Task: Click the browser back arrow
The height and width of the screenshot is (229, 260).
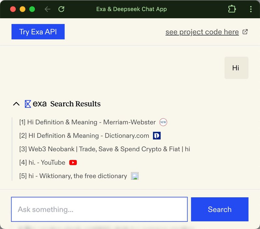Action: click(x=48, y=9)
